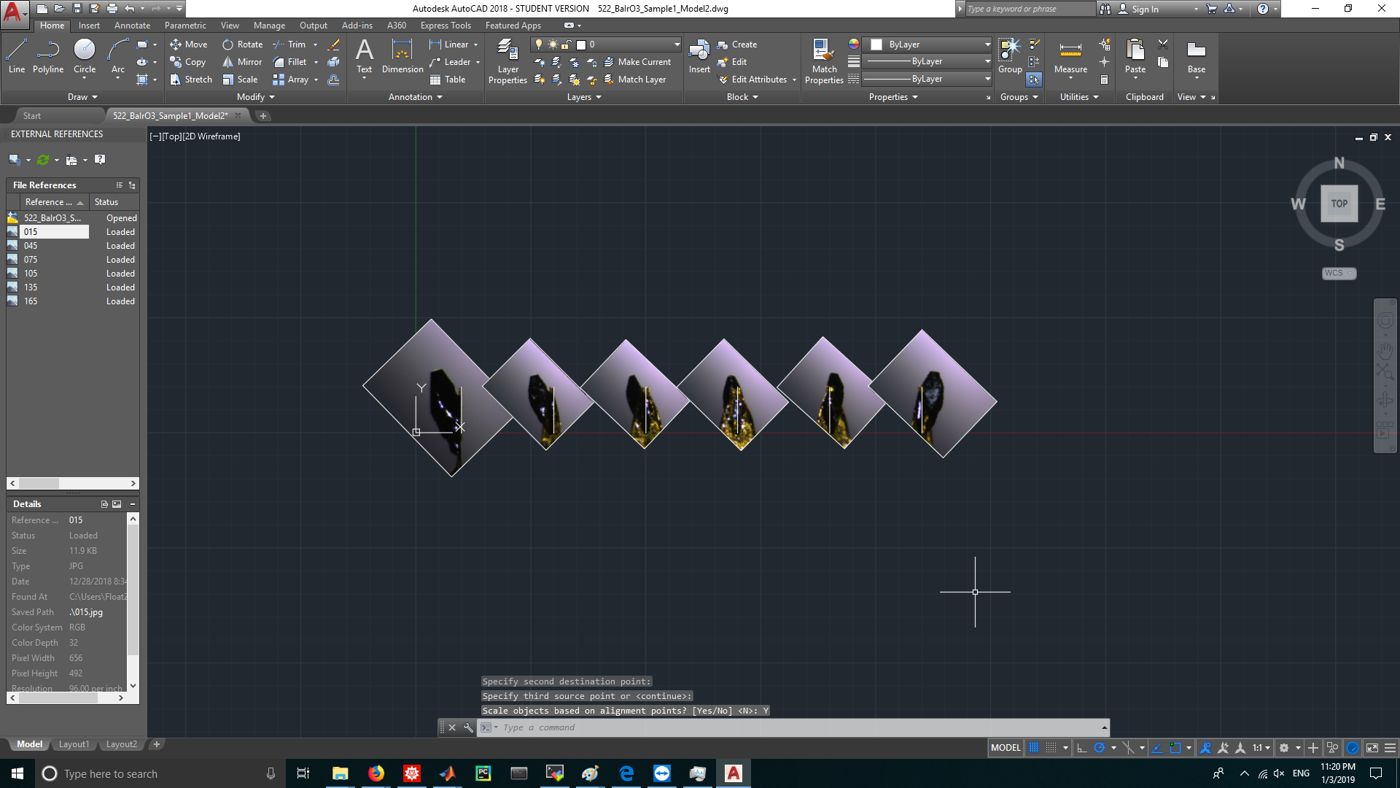The height and width of the screenshot is (788, 1400).
Task: Expand the Annotation panel dropdown
Action: pos(416,97)
